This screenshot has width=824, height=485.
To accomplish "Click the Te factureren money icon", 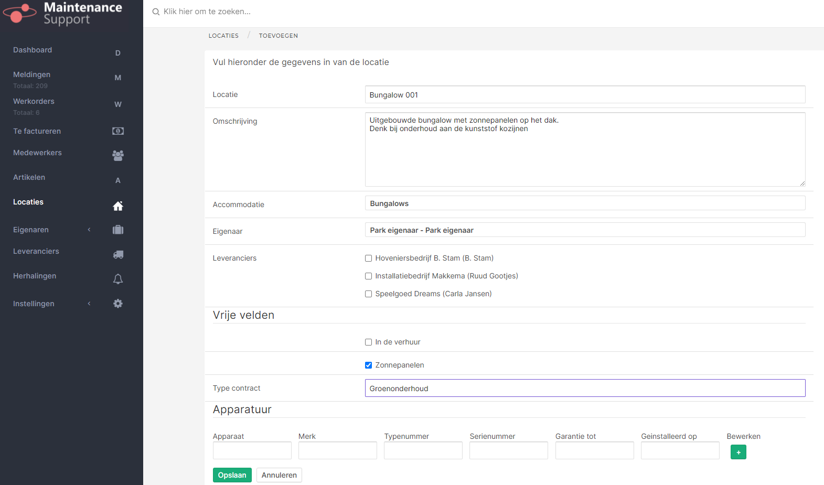I will click(118, 131).
